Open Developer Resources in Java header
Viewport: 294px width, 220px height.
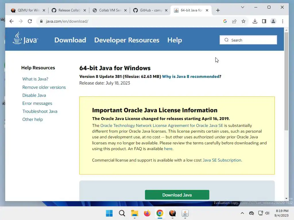[x=127, y=40]
